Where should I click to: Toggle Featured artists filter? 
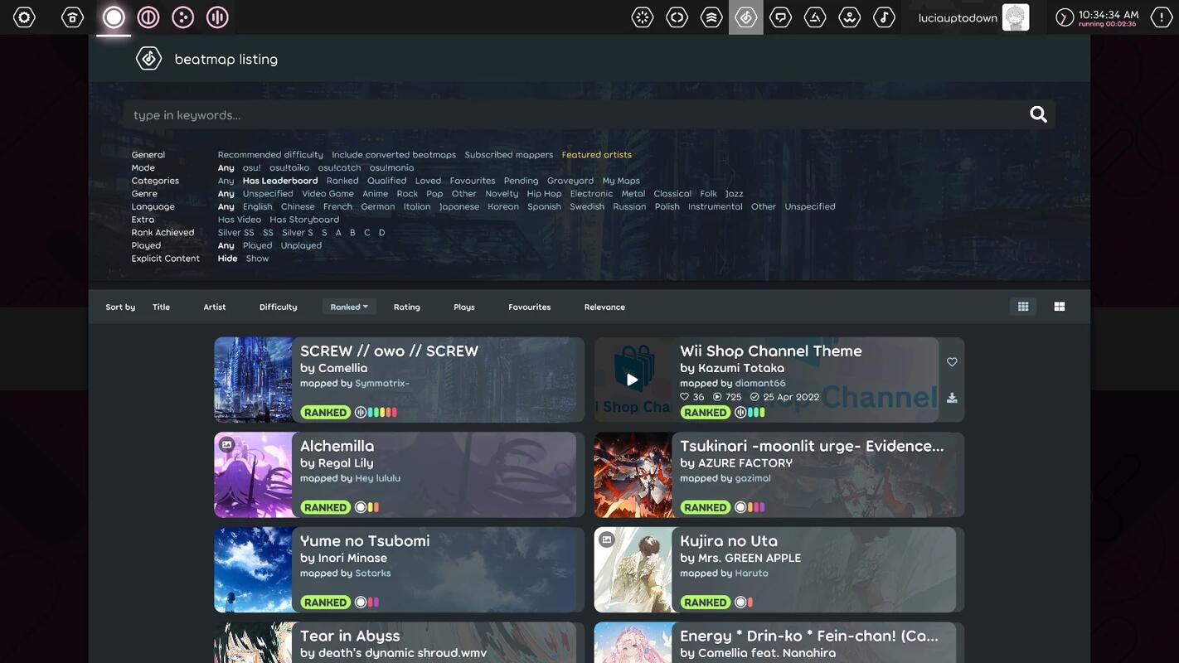point(597,155)
